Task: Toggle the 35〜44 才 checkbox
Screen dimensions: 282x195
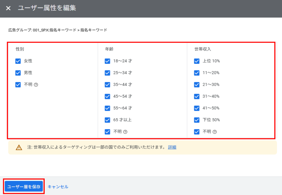Action: 107,85
